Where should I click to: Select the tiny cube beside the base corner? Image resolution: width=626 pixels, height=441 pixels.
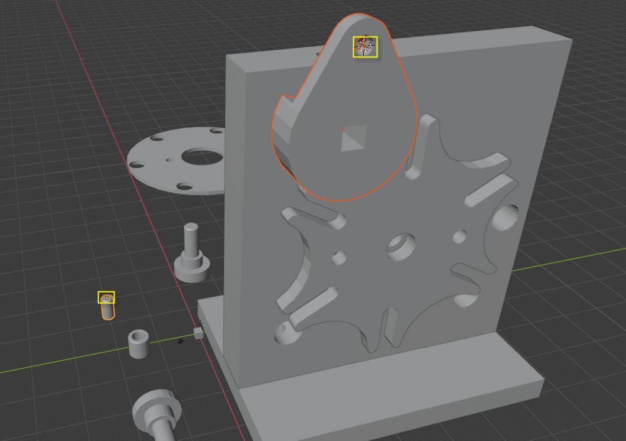click(198, 333)
